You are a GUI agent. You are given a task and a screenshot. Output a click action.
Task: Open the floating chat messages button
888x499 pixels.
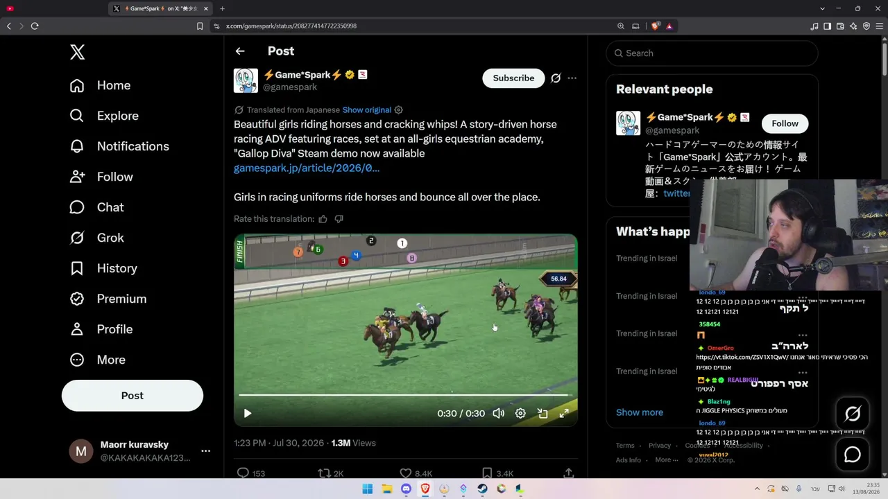pyautogui.click(x=853, y=455)
